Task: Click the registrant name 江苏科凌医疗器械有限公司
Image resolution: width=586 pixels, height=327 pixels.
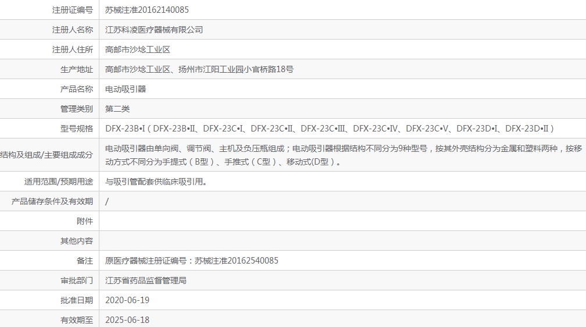Action: (154, 30)
